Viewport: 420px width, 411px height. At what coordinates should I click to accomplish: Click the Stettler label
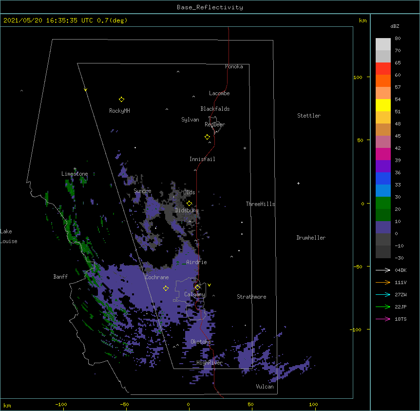click(x=309, y=116)
